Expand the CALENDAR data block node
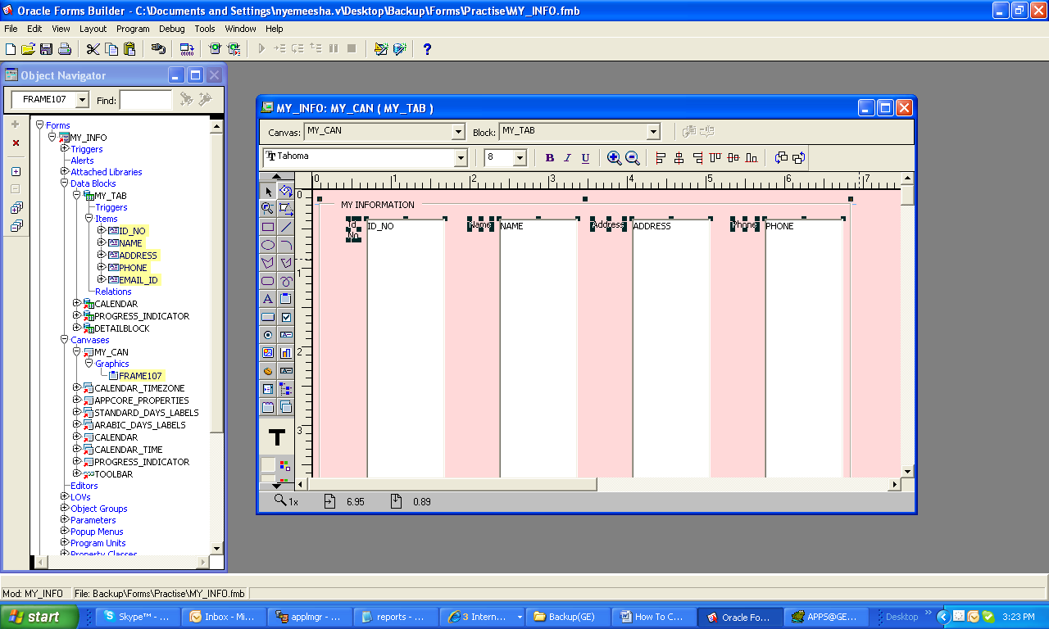The image size is (1049, 629). 77,304
